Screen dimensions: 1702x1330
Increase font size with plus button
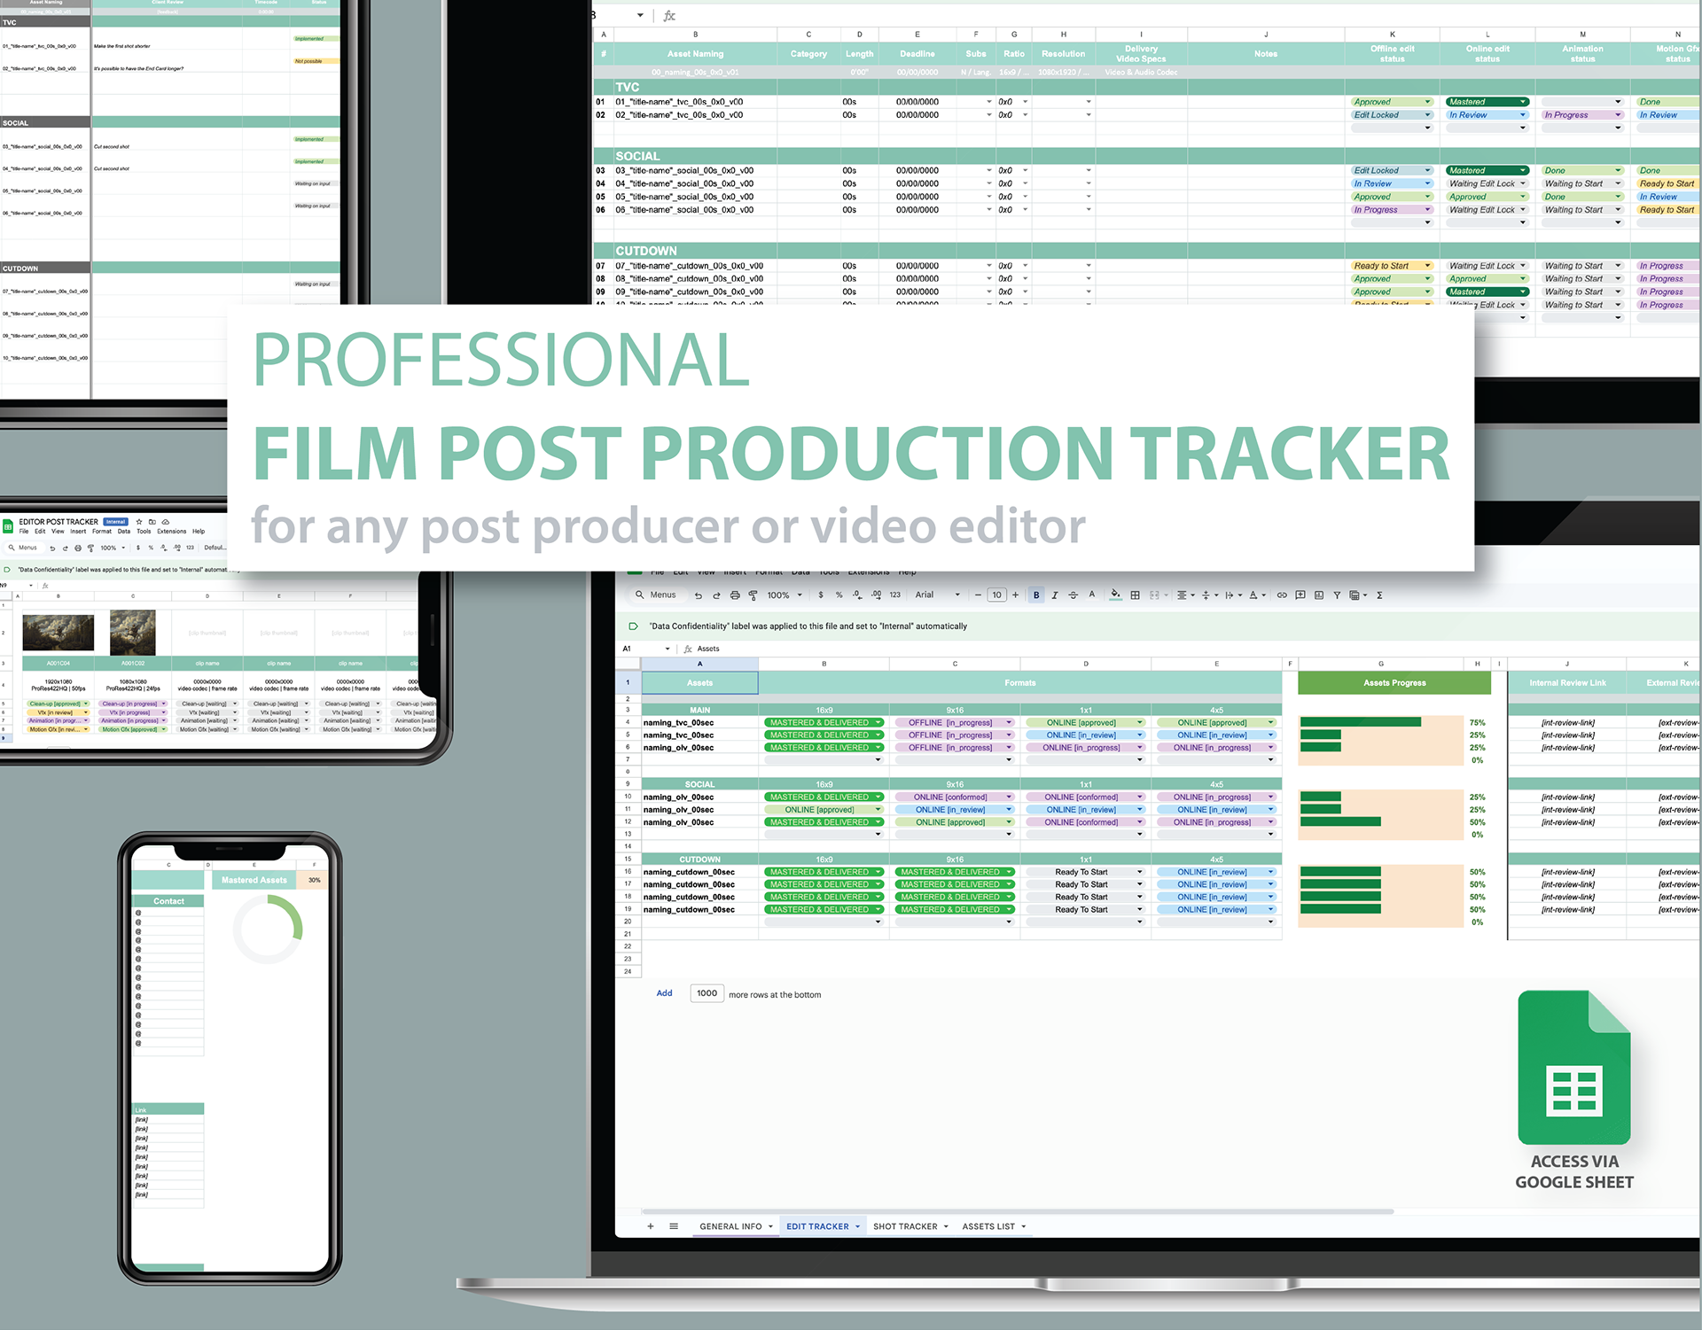(x=1016, y=595)
